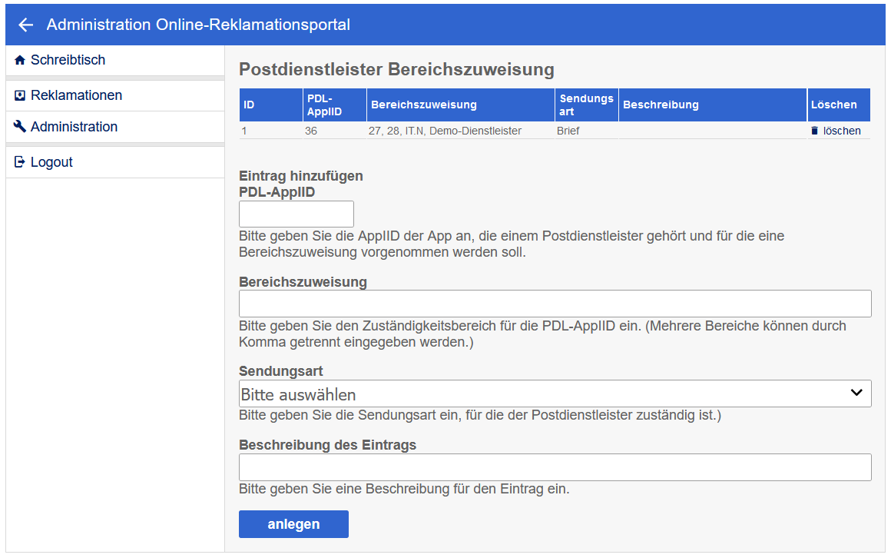Viewport: 891px width, 558px height.
Task: Click the wrench icon beside Administration
Action: tap(20, 127)
